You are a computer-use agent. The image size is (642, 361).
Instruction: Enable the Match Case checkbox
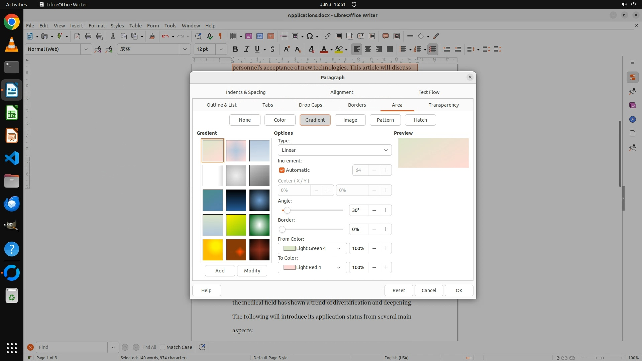tap(163, 347)
